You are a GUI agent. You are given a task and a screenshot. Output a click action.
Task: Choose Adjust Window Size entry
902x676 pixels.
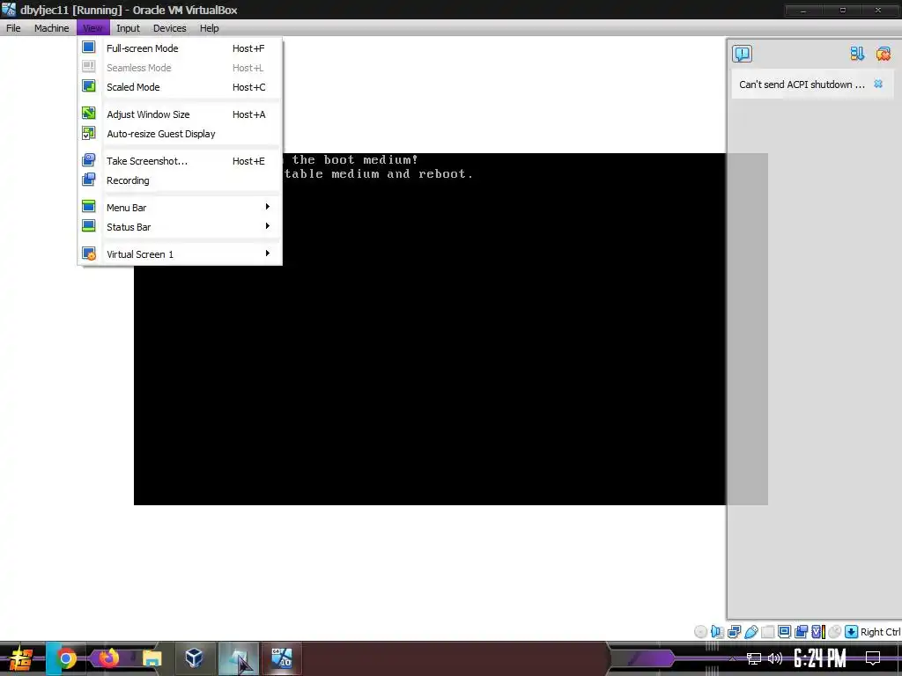[180, 114]
